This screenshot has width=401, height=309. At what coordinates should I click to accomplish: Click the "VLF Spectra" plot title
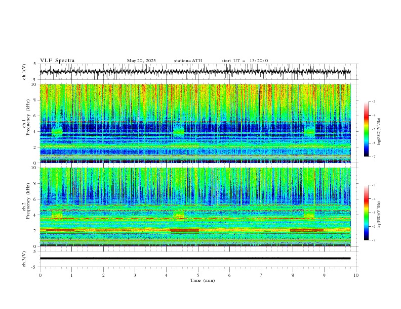click(57, 61)
